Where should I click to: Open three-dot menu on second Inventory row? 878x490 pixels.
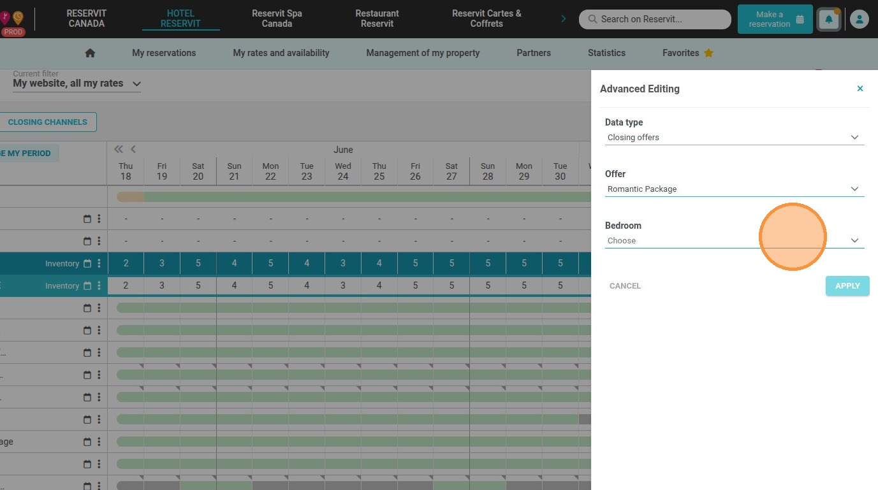click(99, 285)
